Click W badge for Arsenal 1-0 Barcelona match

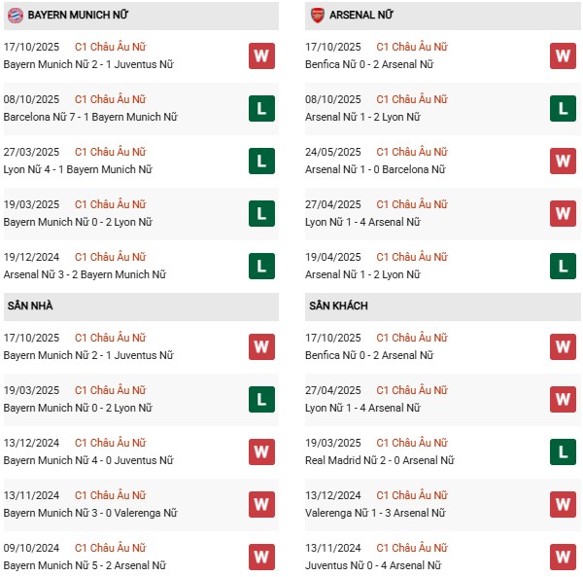coord(563,161)
